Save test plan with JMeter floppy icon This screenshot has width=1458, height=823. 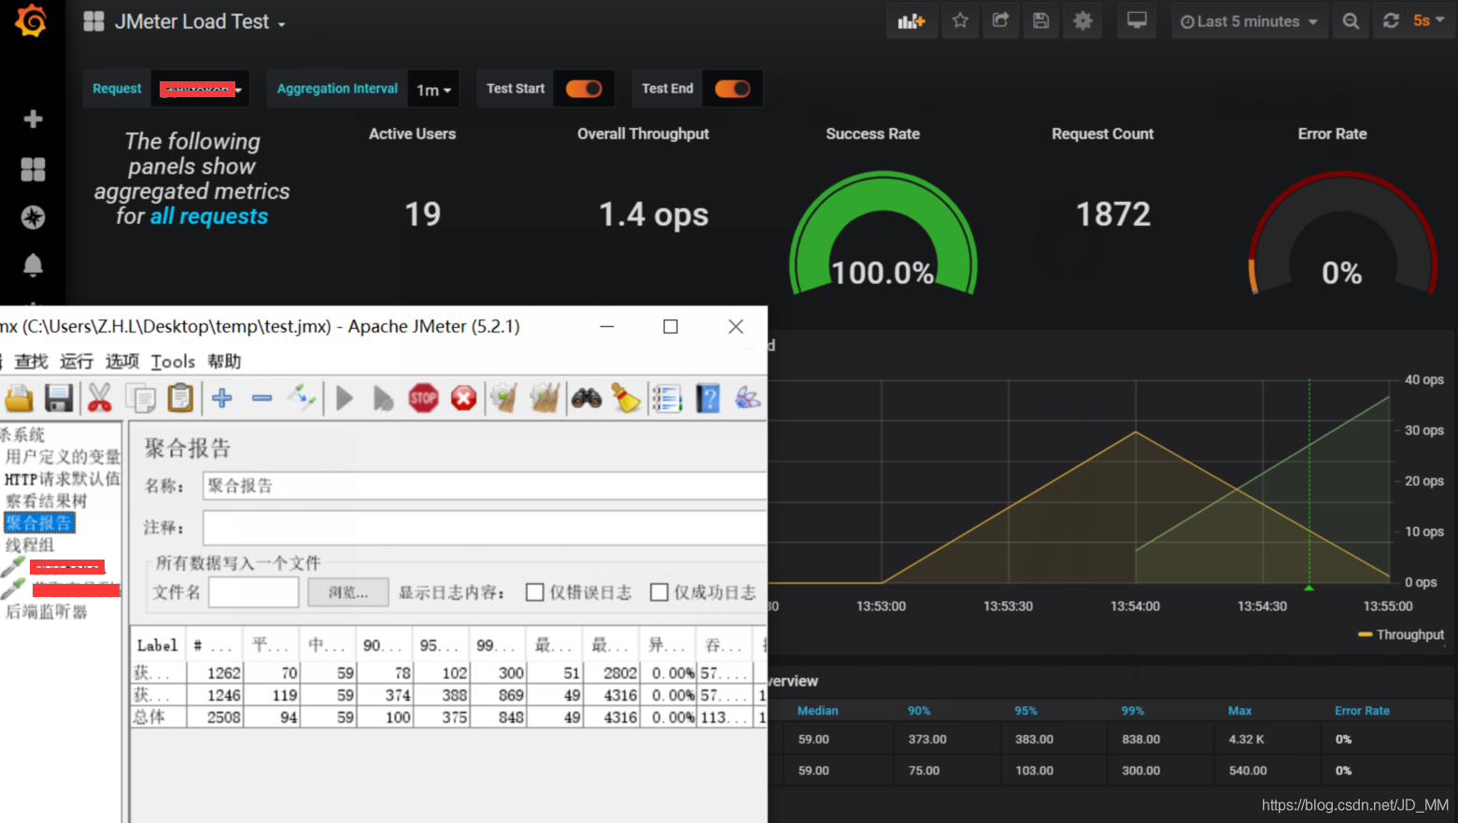59,398
